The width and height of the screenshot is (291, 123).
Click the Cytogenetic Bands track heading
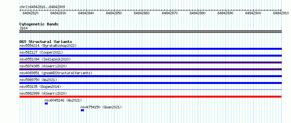(x=39, y=24)
